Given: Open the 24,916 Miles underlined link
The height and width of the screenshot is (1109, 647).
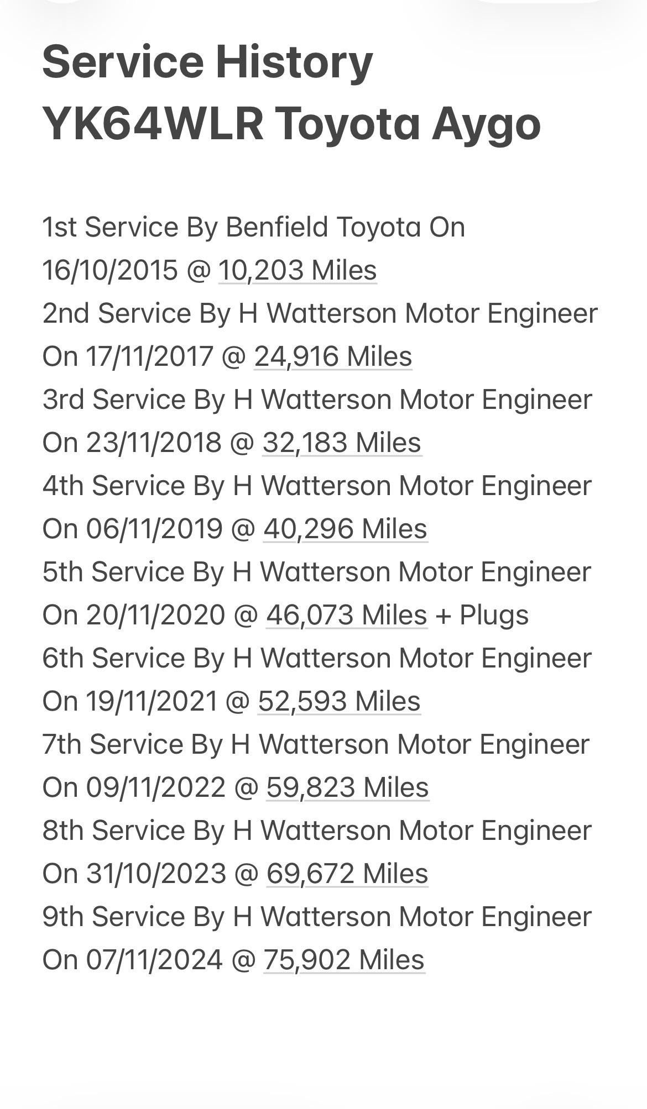Looking at the screenshot, I should point(333,356).
